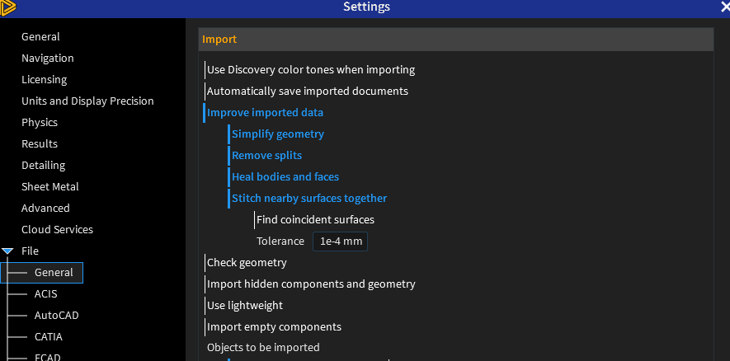This screenshot has height=361, width=730.
Task: Select Units and Display Precision
Action: coord(87,101)
